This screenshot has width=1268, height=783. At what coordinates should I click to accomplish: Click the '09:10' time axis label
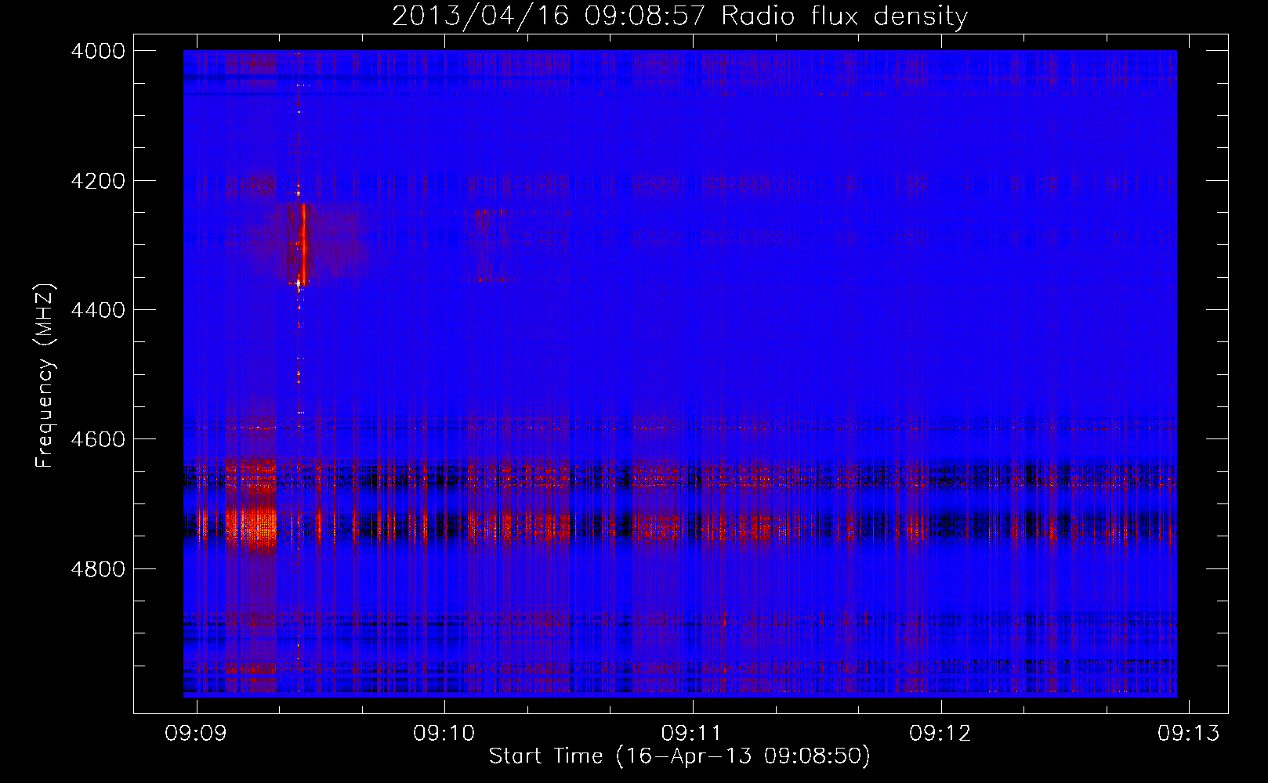click(x=444, y=733)
